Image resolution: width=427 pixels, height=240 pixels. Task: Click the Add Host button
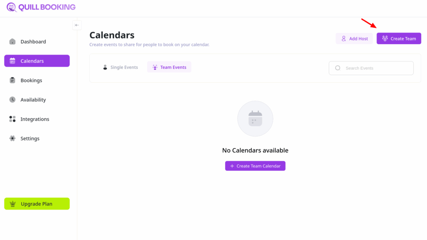354,39
